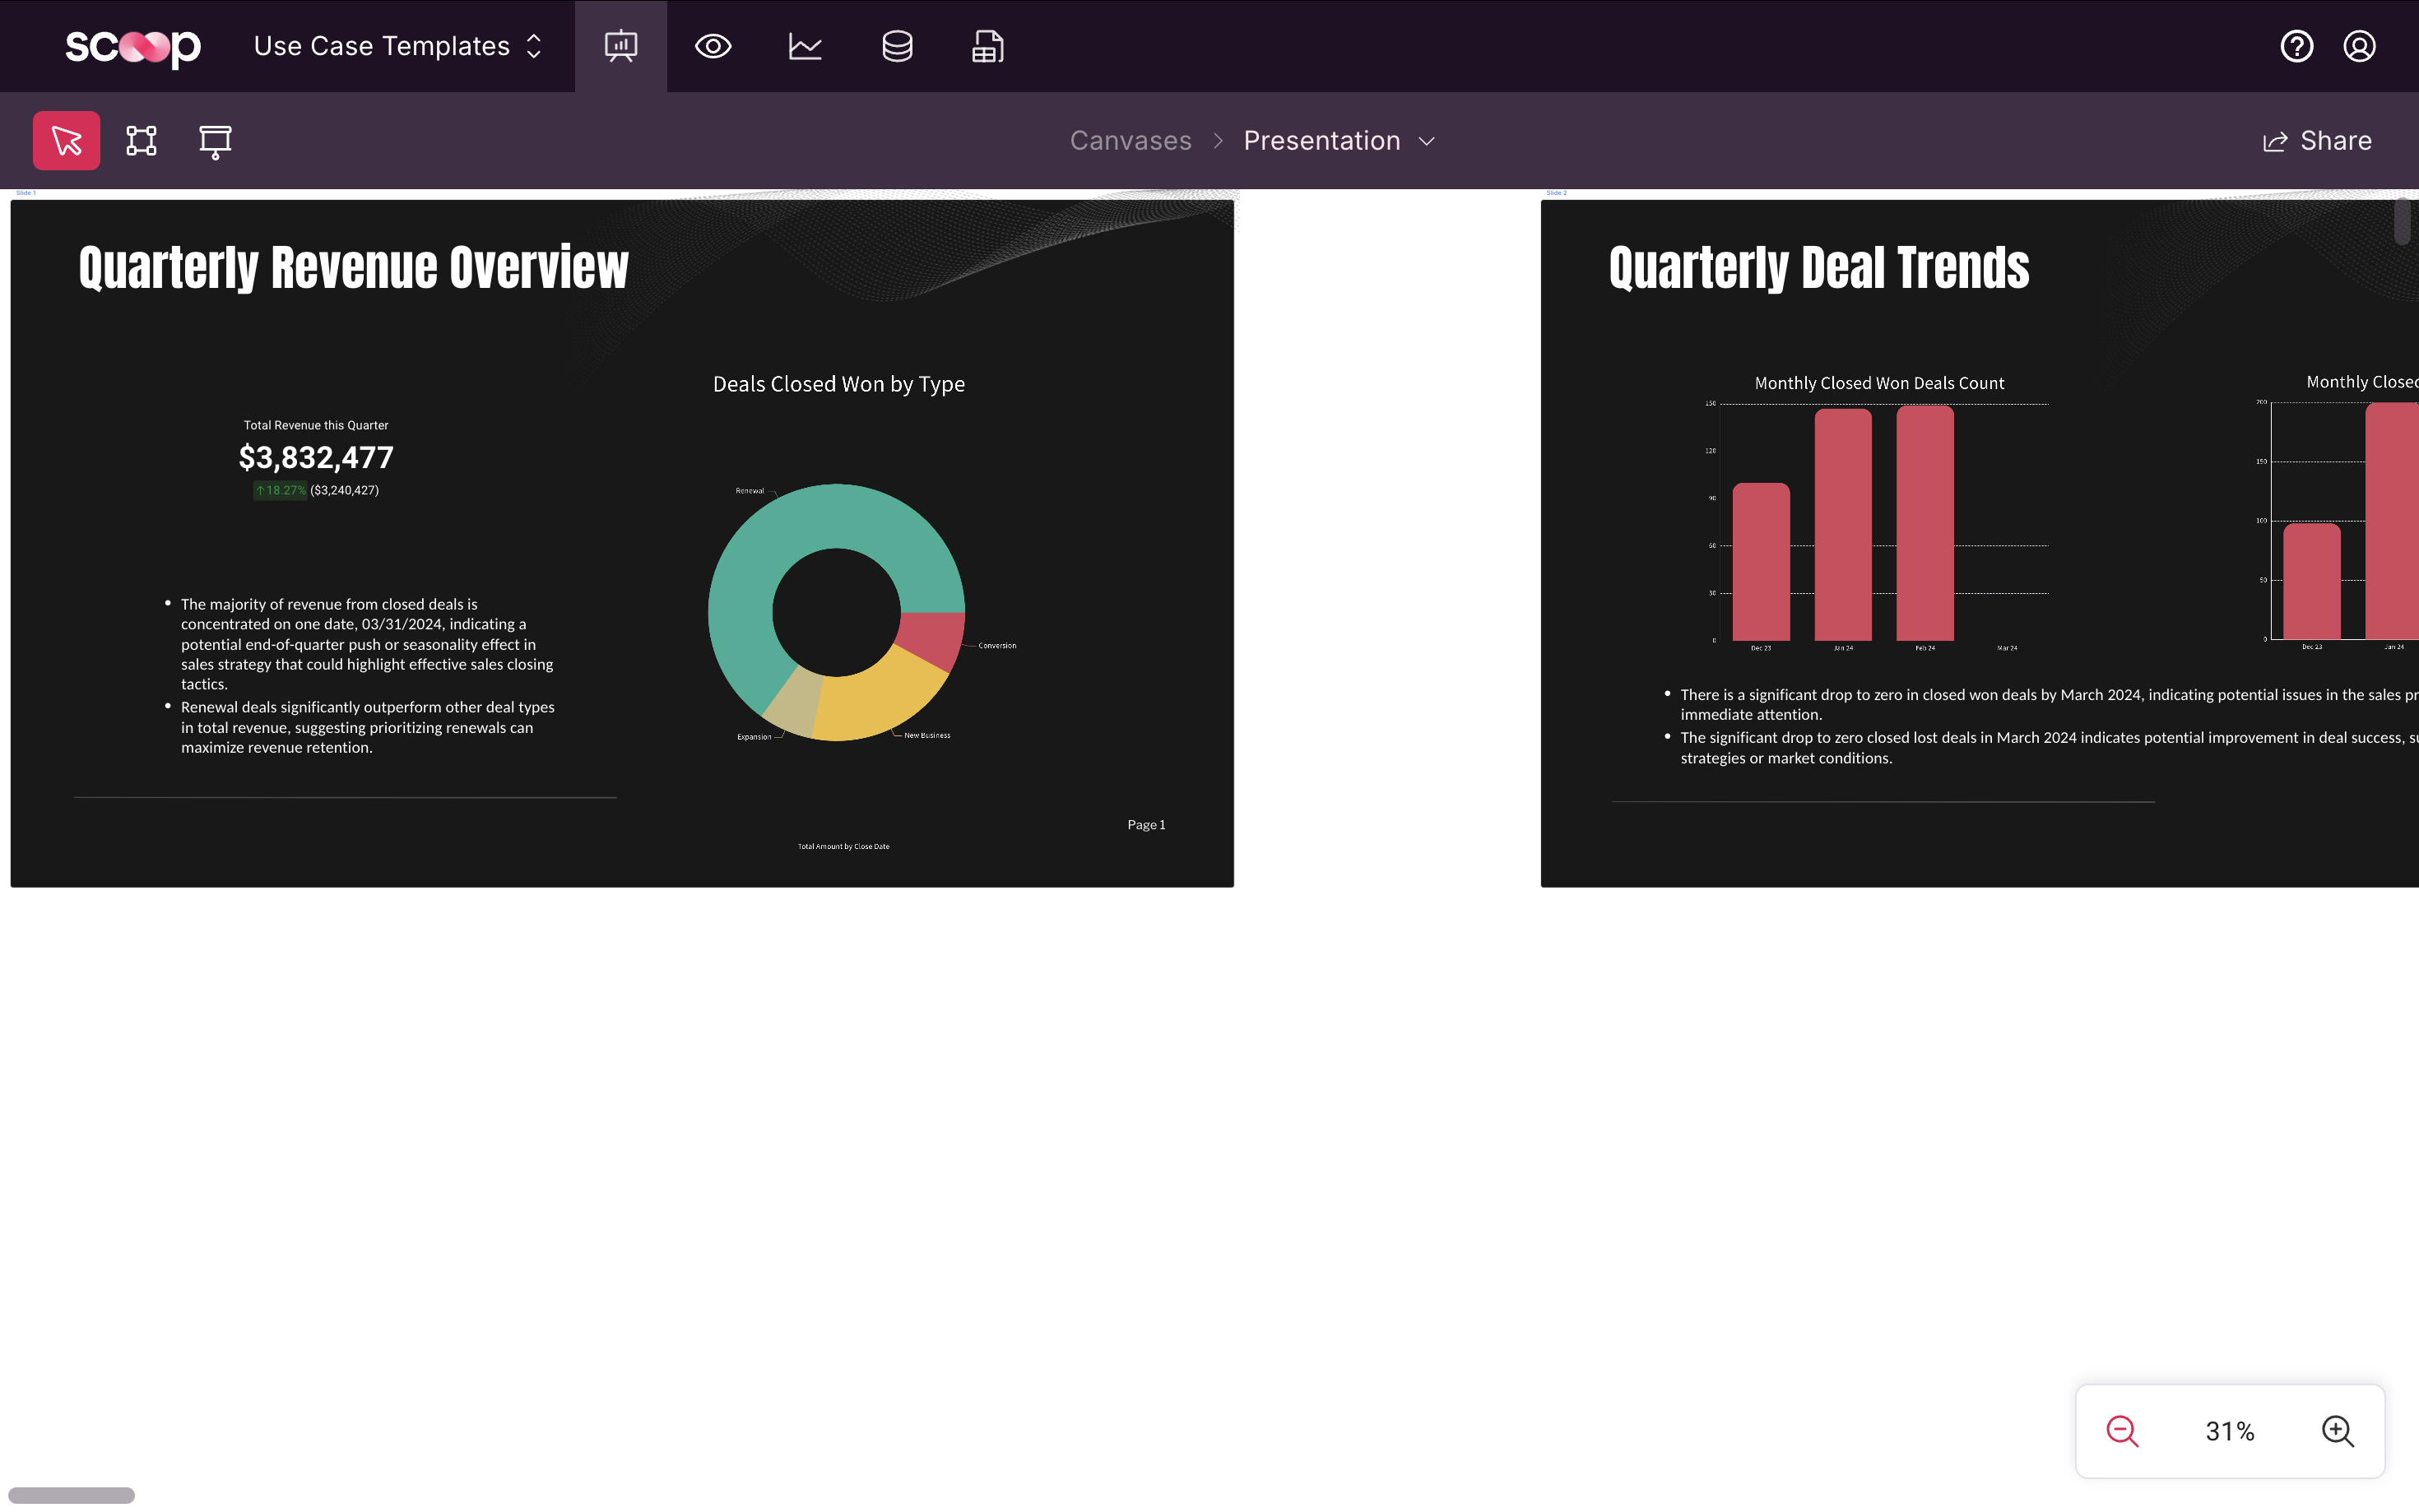This screenshot has width=2419, height=1512.
Task: Toggle the frame selection tool
Action: point(141,140)
